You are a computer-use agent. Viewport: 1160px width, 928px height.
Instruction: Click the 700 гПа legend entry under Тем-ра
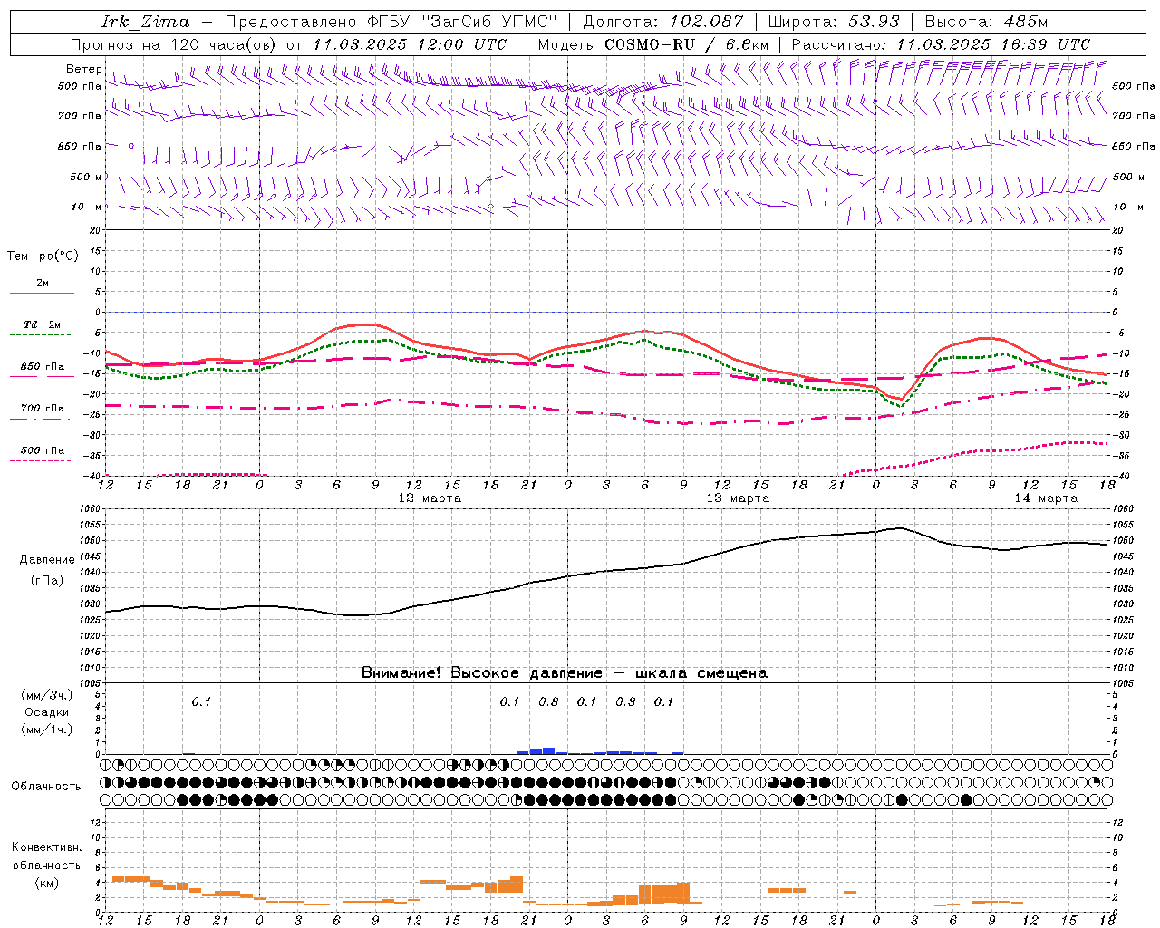point(42,408)
